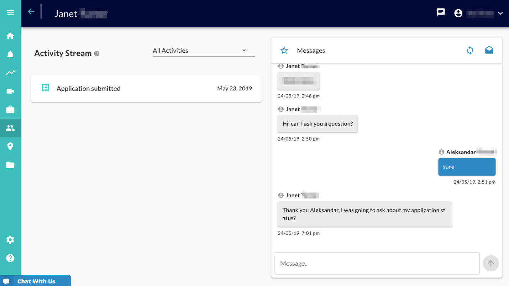
Task: Open locations pin icon in sidebar
Action: [10, 147]
